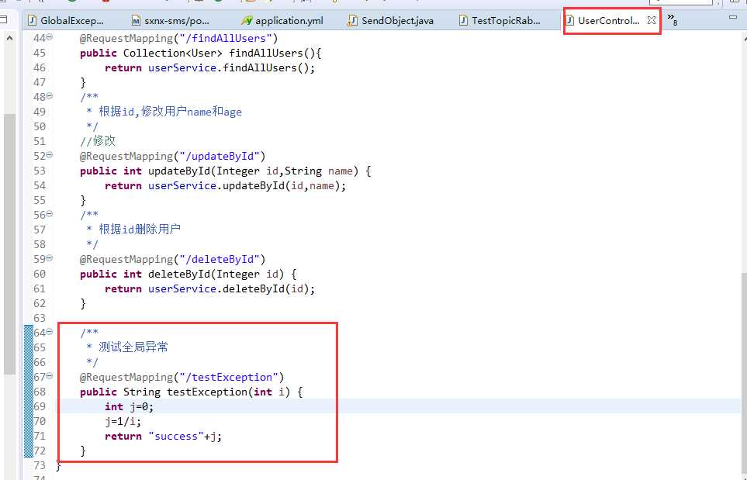Click line number 69 in the gutter
The width and height of the screenshot is (747, 480).
coord(40,406)
